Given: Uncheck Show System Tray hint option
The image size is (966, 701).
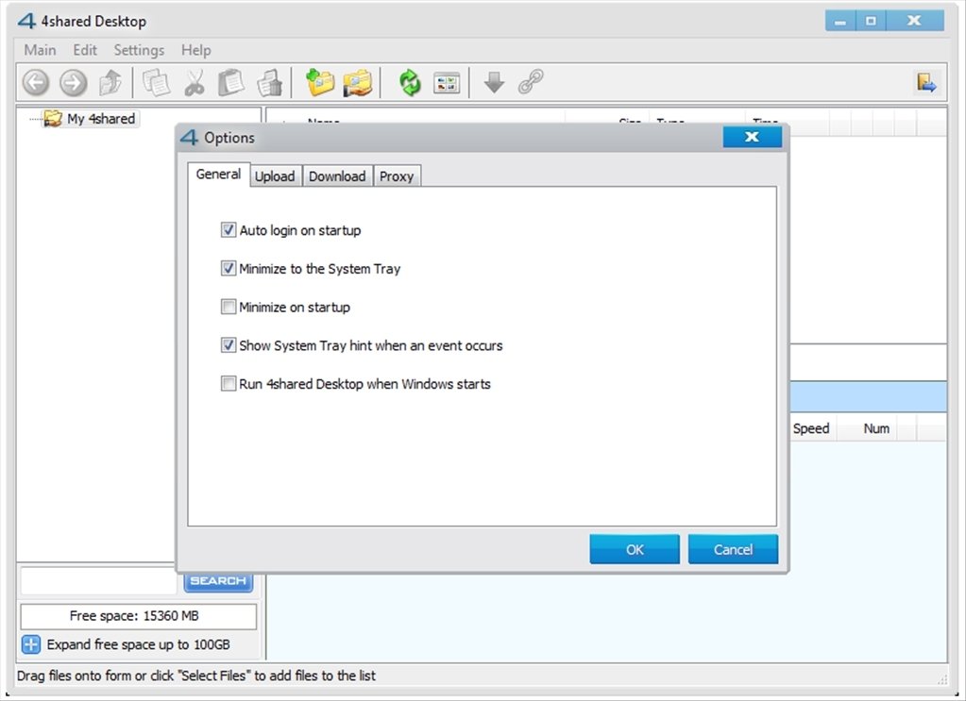Looking at the screenshot, I should pos(229,345).
